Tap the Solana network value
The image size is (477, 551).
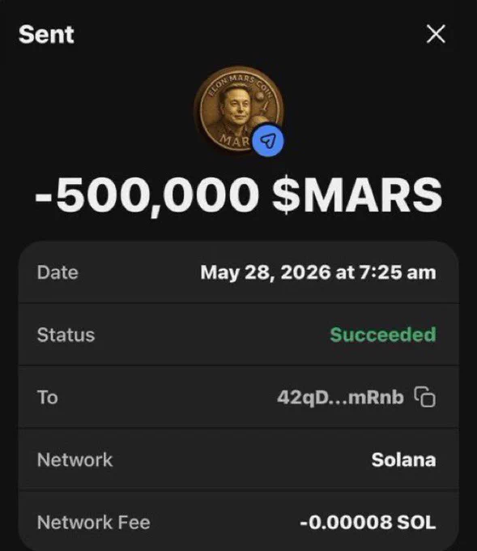[403, 459]
